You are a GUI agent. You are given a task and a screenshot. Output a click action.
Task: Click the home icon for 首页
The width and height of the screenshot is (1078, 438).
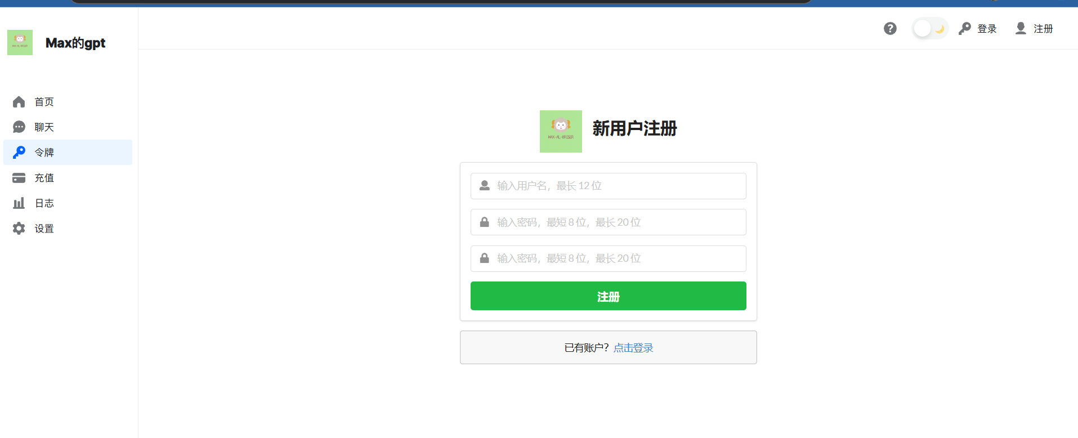19,102
